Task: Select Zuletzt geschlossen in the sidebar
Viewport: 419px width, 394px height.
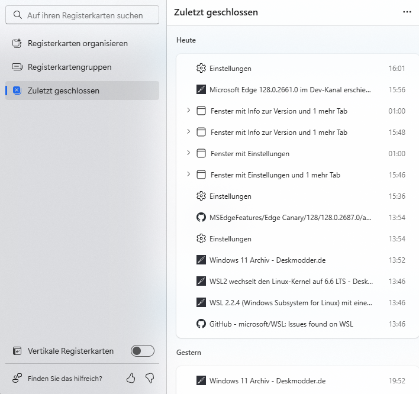Action: coord(63,91)
